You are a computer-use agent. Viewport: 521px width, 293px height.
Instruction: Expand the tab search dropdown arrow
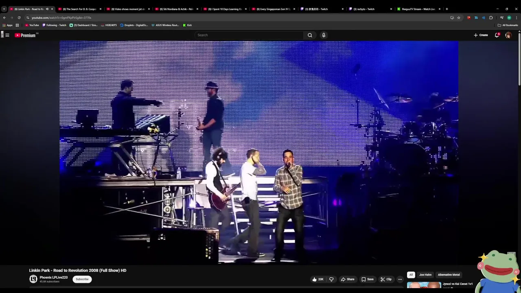pos(4,9)
